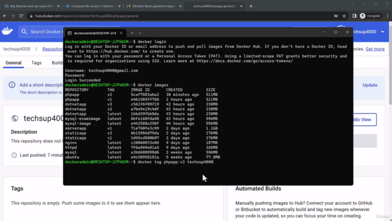Click the clock icon beside Last pushed

coord(14,155)
